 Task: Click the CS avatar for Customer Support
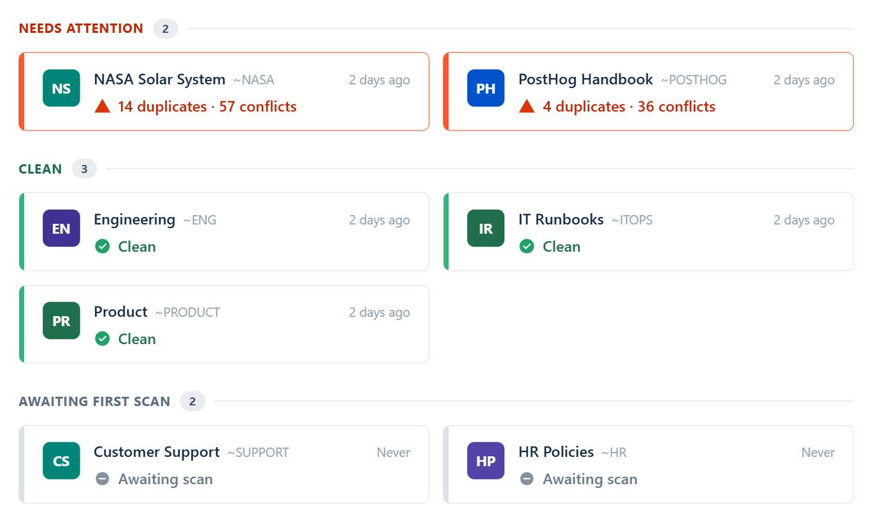pos(61,461)
